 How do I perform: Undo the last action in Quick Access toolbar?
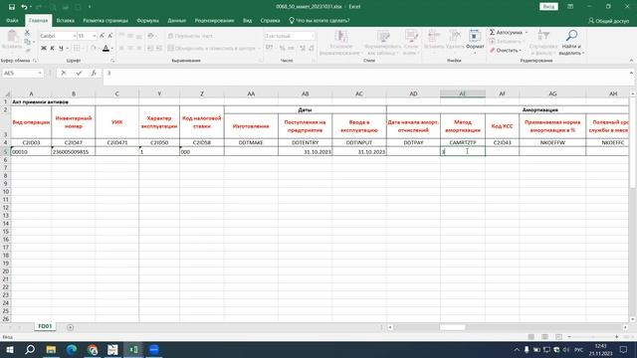[x=24, y=7]
